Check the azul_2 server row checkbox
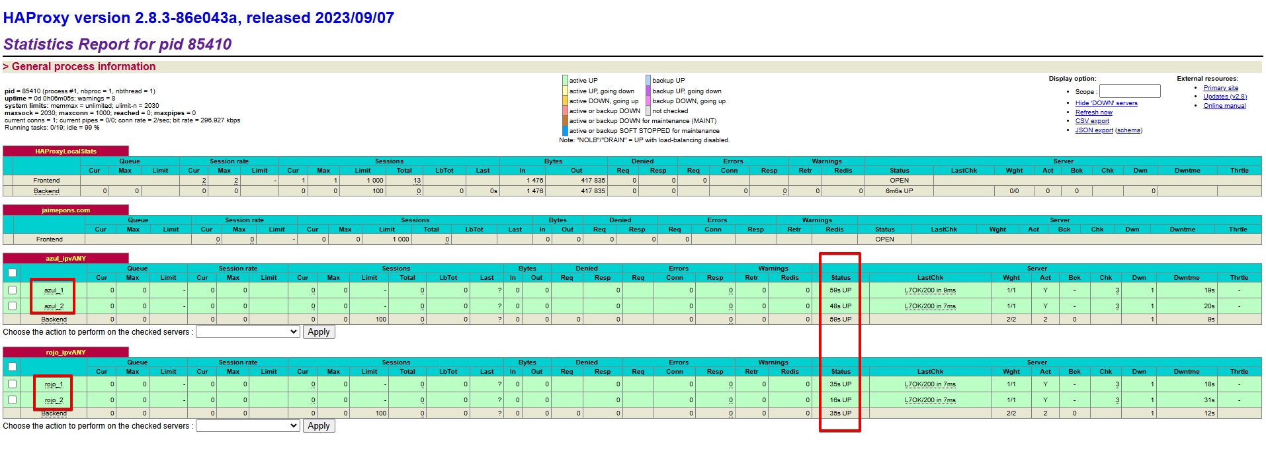Viewport: 1266px width, 469px height. [x=12, y=306]
